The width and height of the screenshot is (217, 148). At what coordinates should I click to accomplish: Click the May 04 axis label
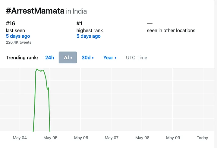tap(20, 138)
